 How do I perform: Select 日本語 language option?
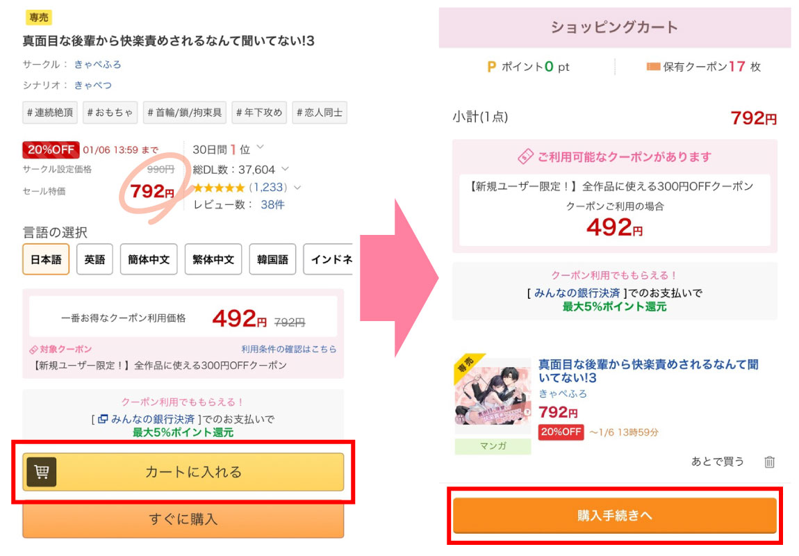tap(46, 259)
